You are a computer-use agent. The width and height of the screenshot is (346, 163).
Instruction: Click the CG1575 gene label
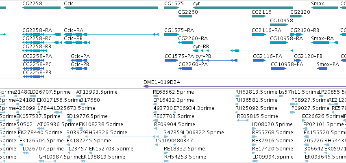click(174, 4)
